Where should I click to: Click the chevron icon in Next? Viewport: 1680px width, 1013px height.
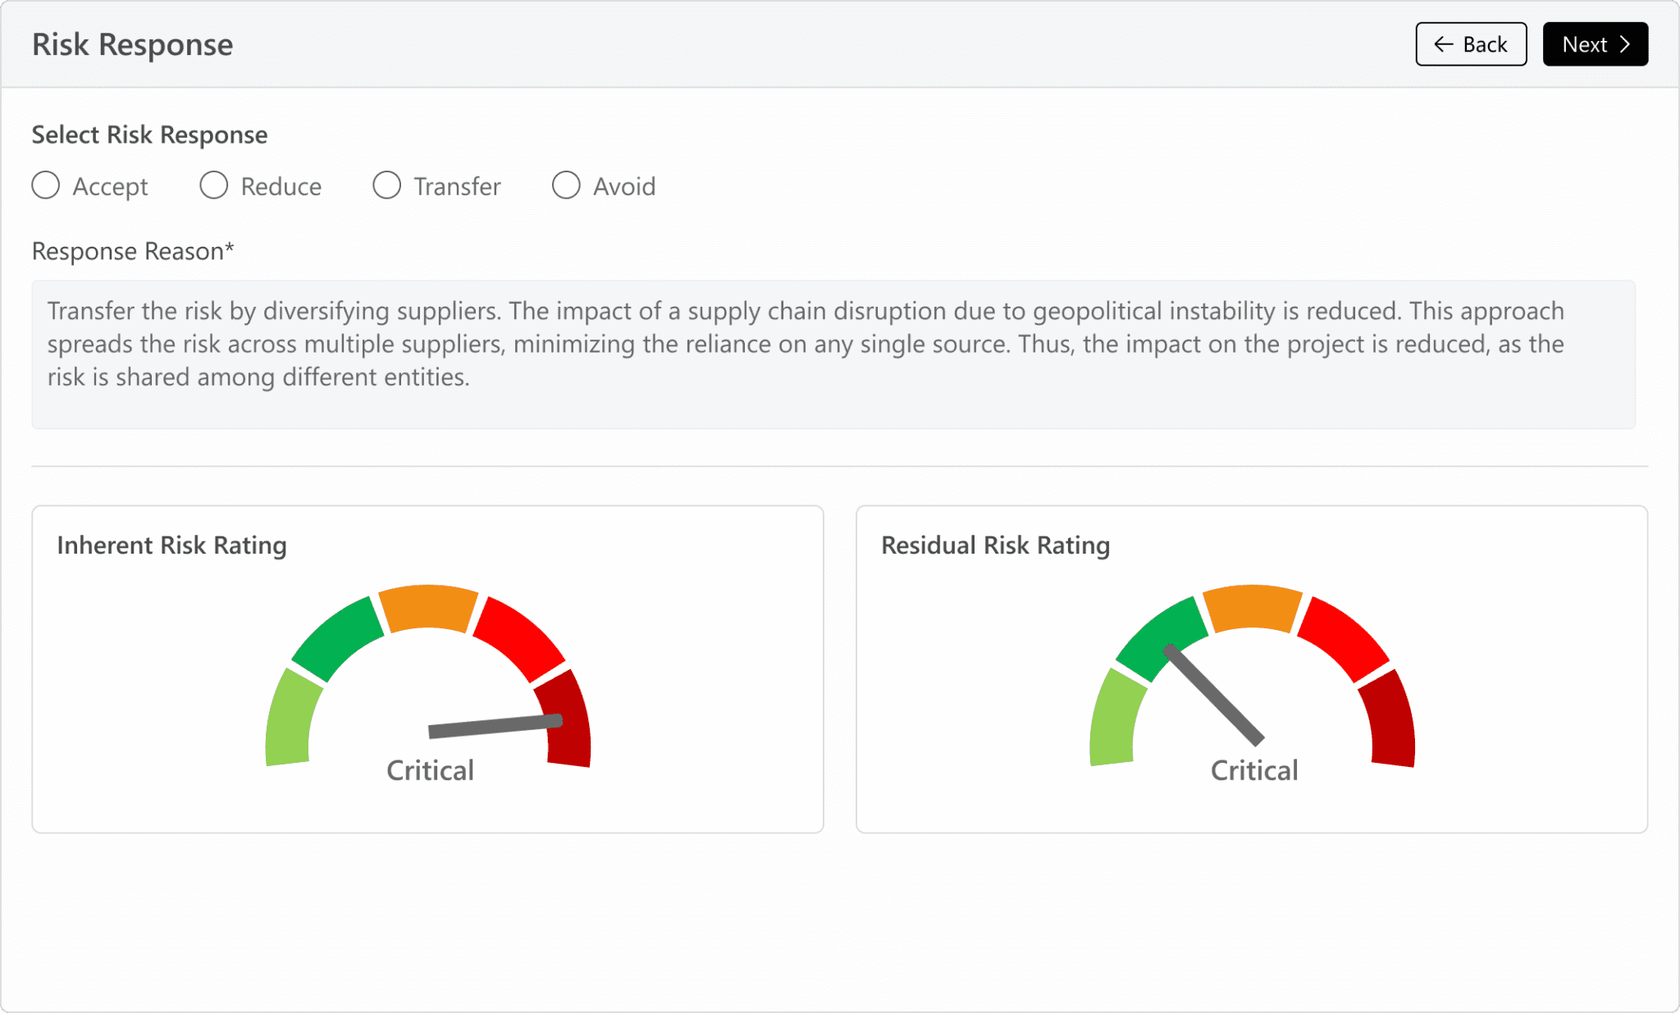1625,44
